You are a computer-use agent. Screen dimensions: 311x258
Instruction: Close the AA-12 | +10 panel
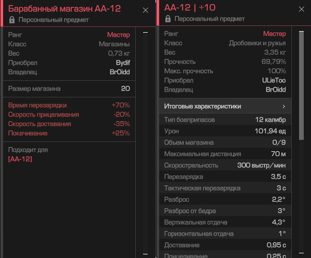[x=302, y=9]
